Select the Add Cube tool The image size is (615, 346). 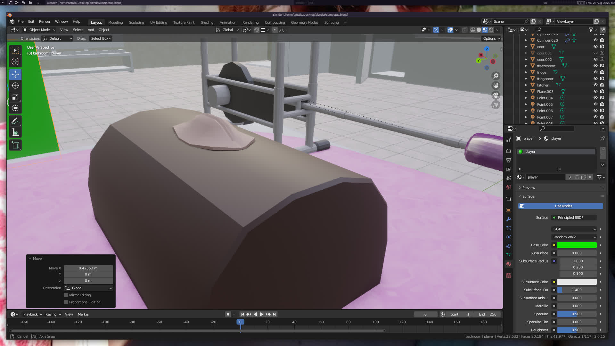pos(15,145)
